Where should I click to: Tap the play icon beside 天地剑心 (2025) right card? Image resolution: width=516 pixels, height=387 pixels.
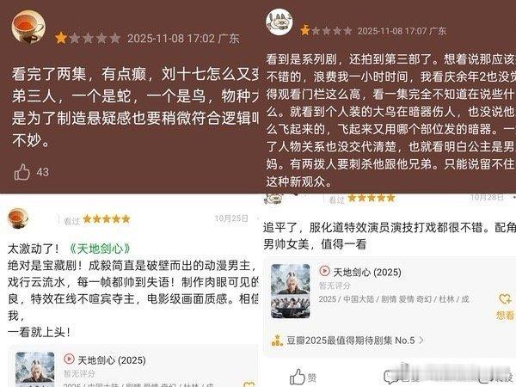coord(324,271)
